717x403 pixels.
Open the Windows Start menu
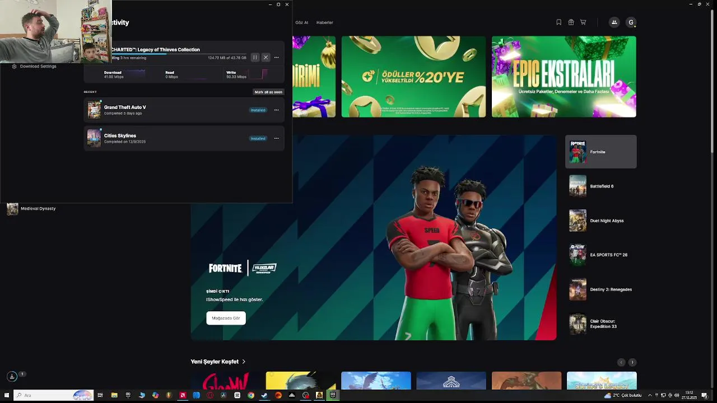[x=6, y=395]
